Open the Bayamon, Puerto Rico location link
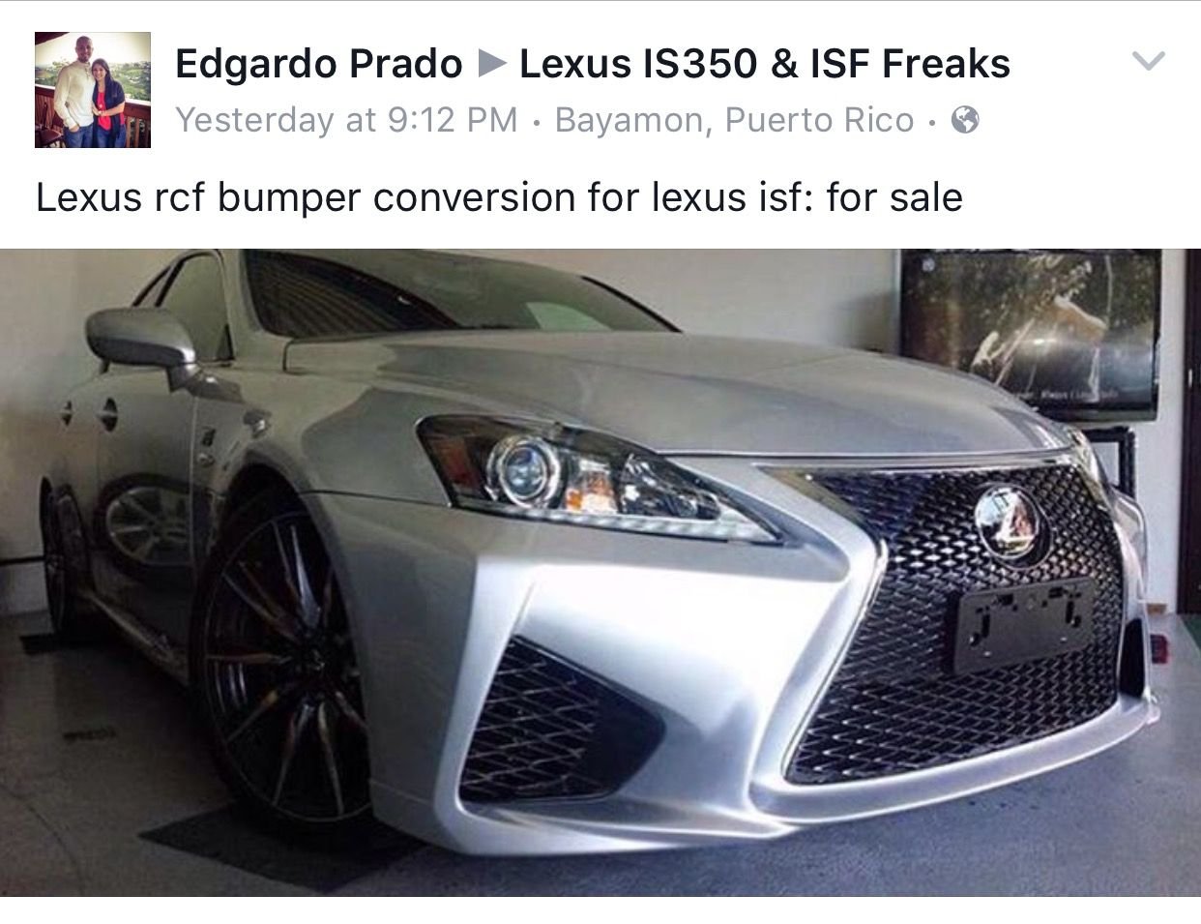Image resolution: width=1201 pixels, height=924 pixels. coord(735,120)
